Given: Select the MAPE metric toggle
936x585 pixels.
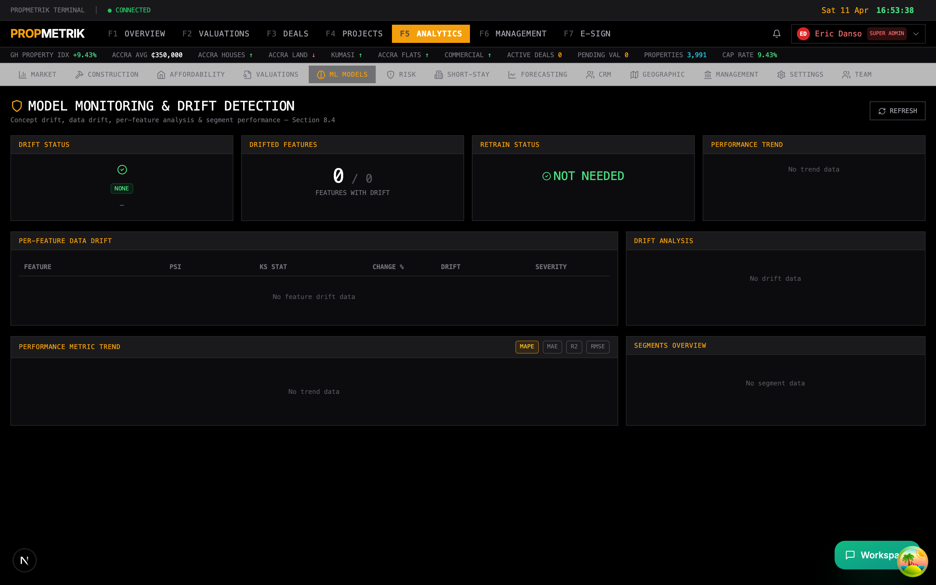Looking at the screenshot, I should click(x=527, y=347).
